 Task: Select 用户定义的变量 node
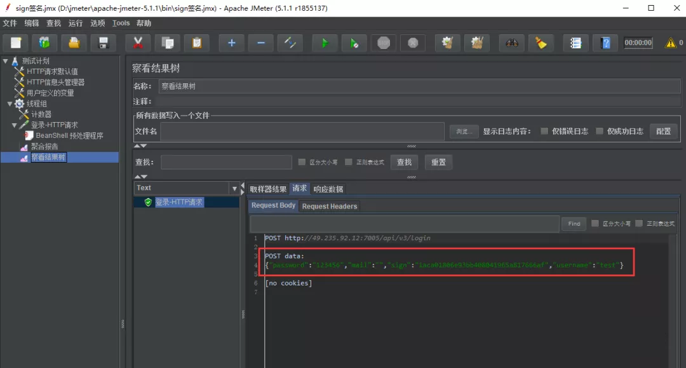click(x=50, y=93)
